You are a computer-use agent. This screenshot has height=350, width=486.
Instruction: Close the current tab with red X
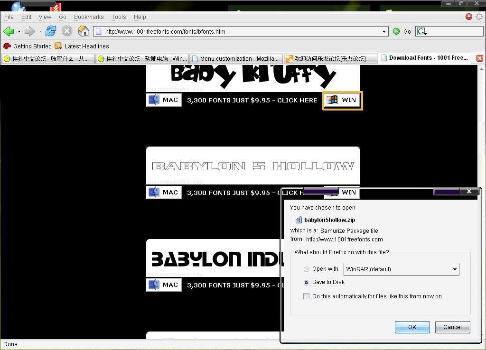479,58
